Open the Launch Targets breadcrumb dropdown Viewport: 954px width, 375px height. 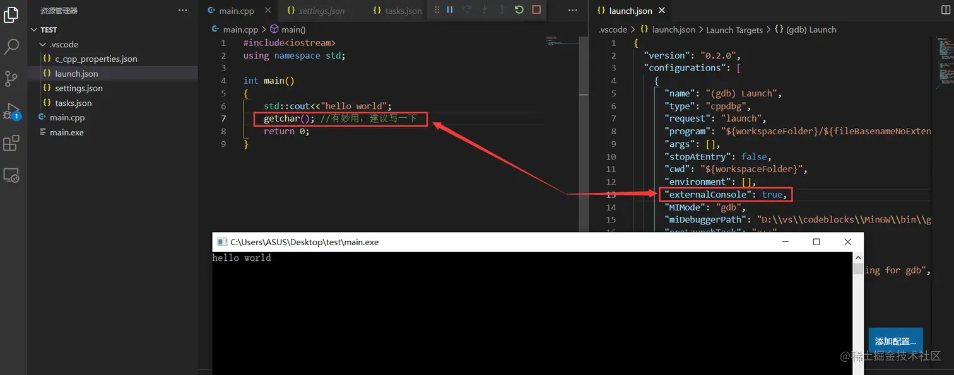(734, 29)
